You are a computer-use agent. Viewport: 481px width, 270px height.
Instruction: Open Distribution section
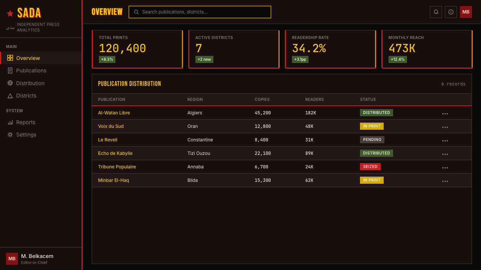(x=41, y=83)
